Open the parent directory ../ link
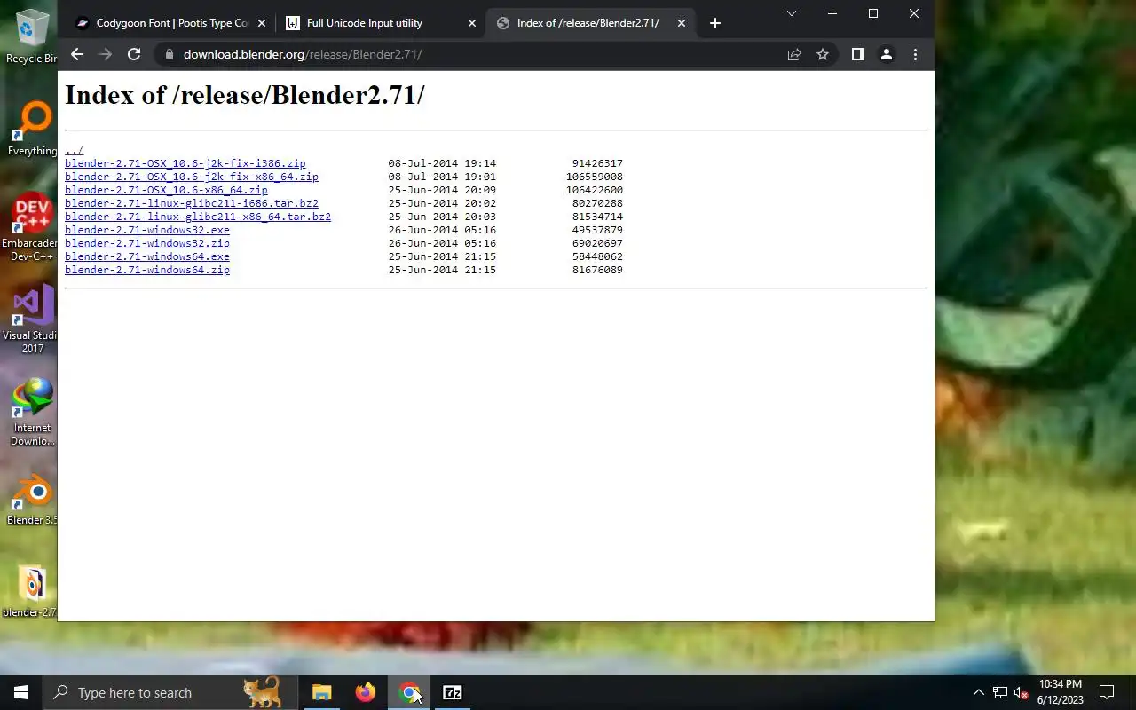Viewport: 1136px width, 710px height. point(74,150)
